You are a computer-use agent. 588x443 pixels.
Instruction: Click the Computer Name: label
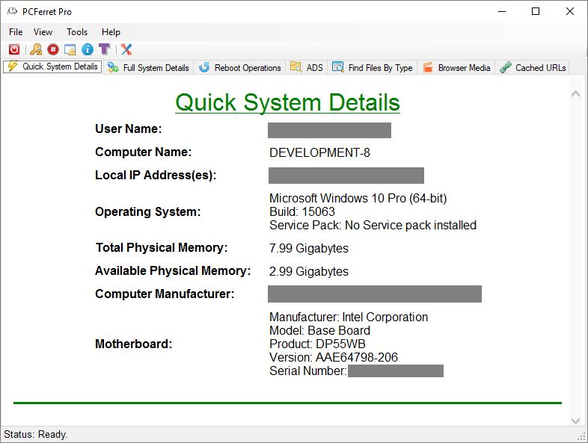143,152
